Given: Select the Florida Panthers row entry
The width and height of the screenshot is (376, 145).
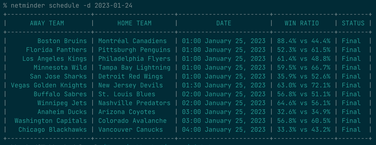Looking at the screenshot, I should tap(56, 50).
